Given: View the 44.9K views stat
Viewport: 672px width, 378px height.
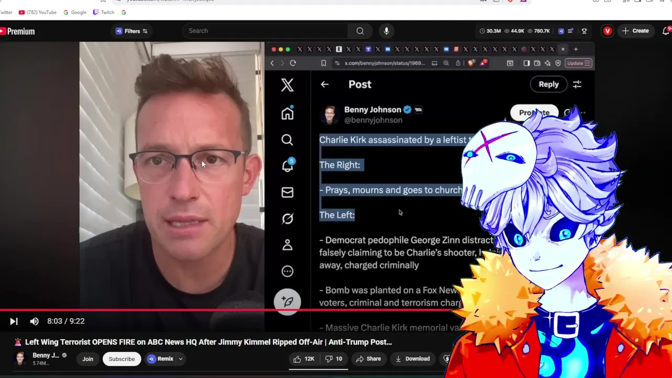Looking at the screenshot, I should click(x=514, y=31).
